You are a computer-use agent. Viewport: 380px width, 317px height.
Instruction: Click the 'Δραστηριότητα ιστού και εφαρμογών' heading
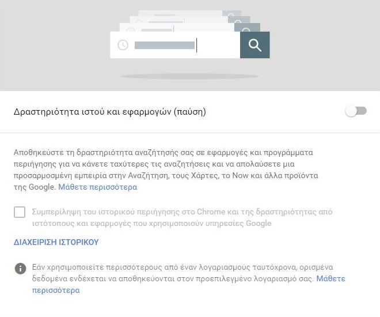coord(110,112)
